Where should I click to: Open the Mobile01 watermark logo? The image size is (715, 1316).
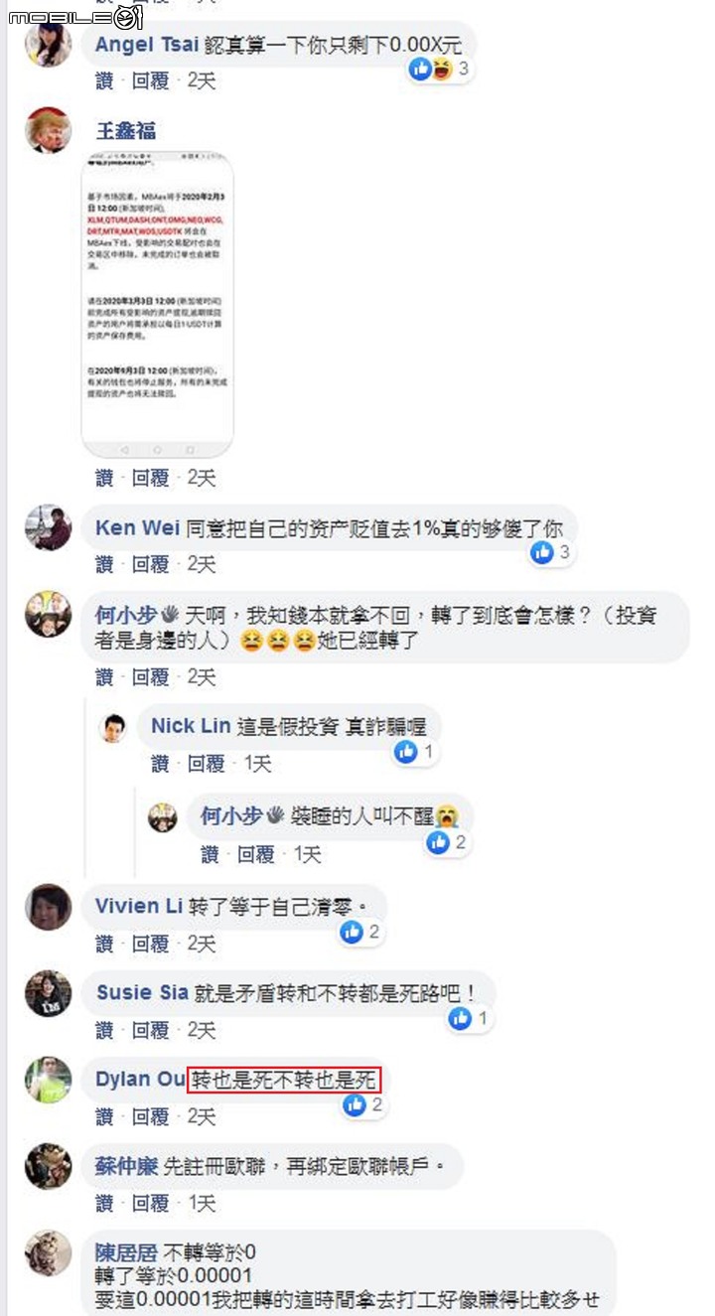point(75,15)
